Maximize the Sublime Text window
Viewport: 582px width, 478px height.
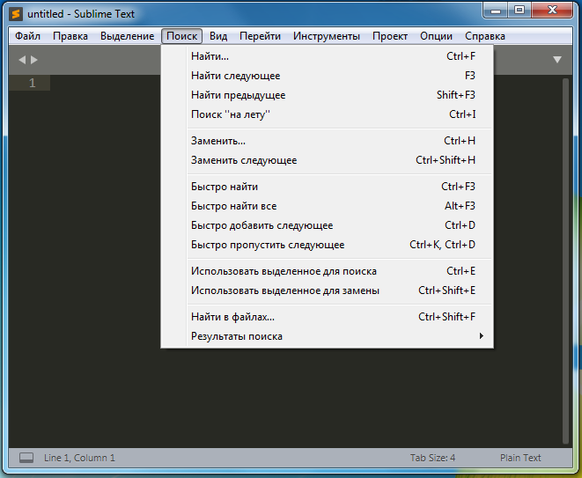(x=519, y=11)
